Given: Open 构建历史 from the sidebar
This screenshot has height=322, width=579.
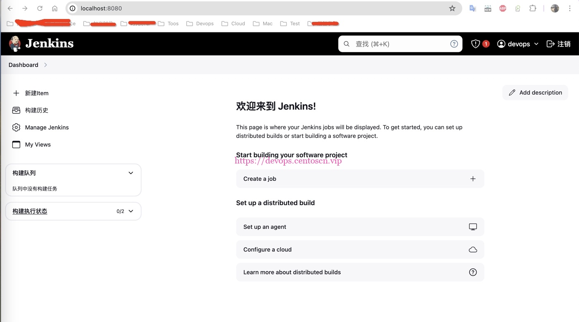Looking at the screenshot, I should (x=37, y=110).
